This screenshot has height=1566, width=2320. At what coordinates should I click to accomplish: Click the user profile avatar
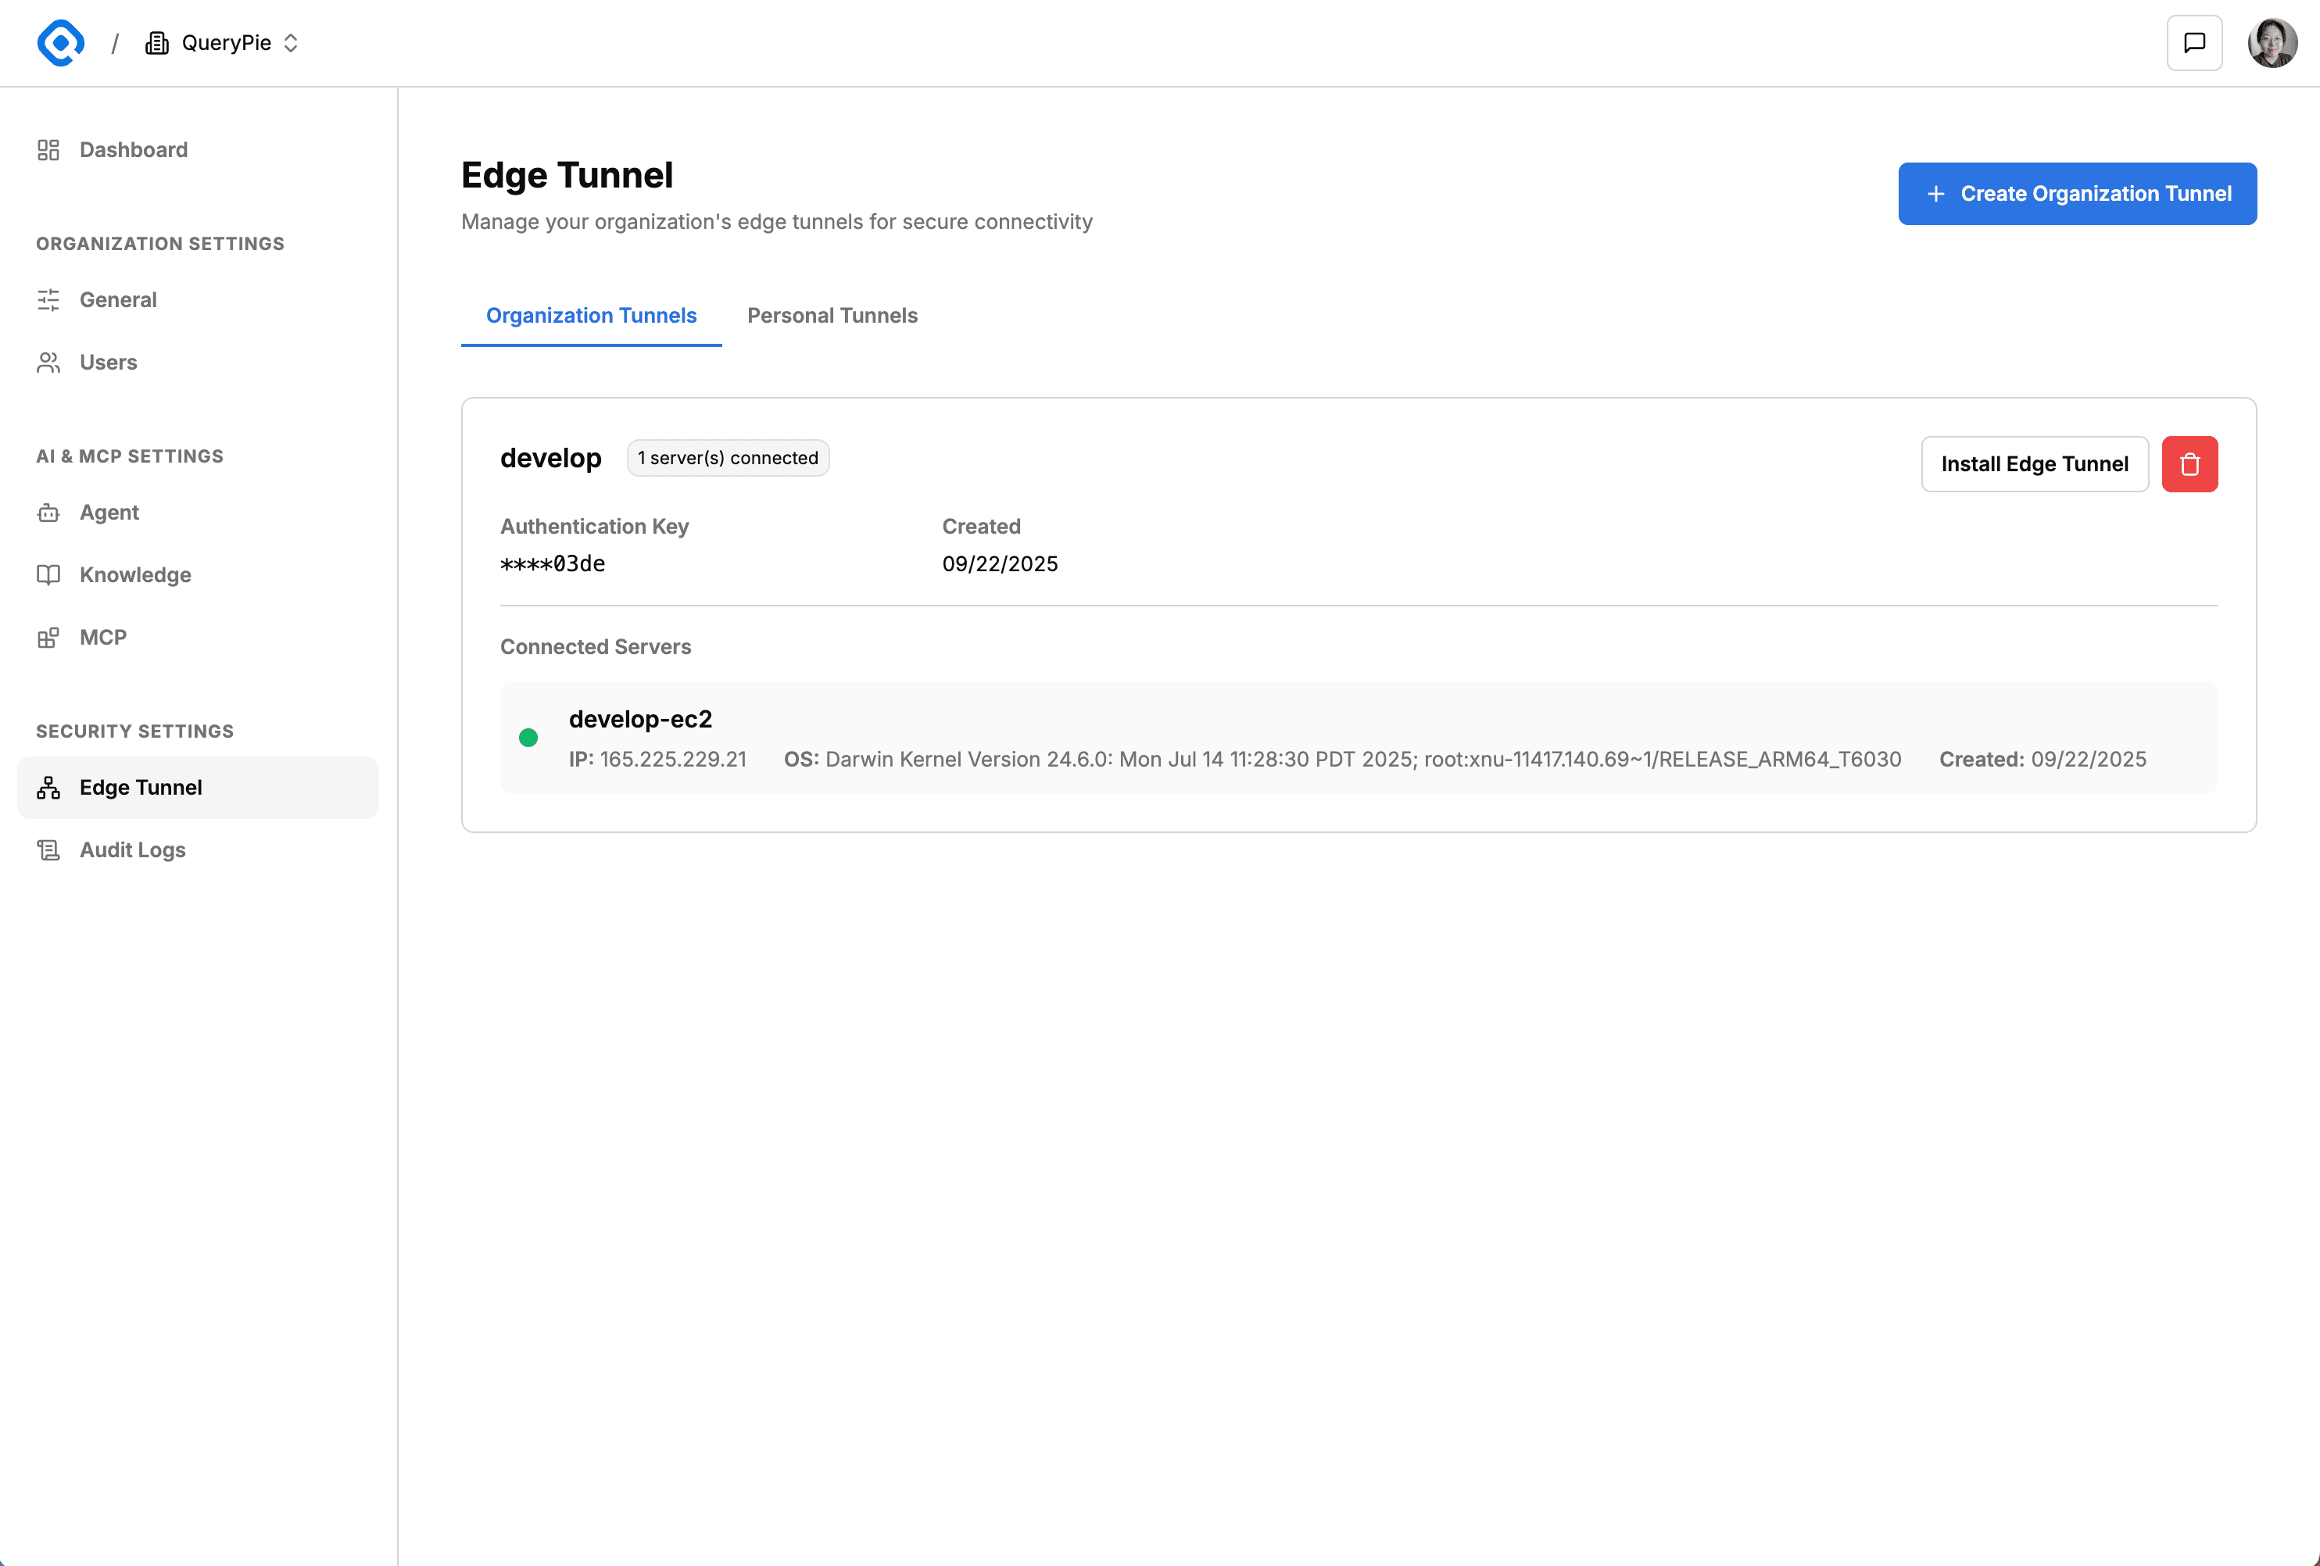click(x=2271, y=43)
